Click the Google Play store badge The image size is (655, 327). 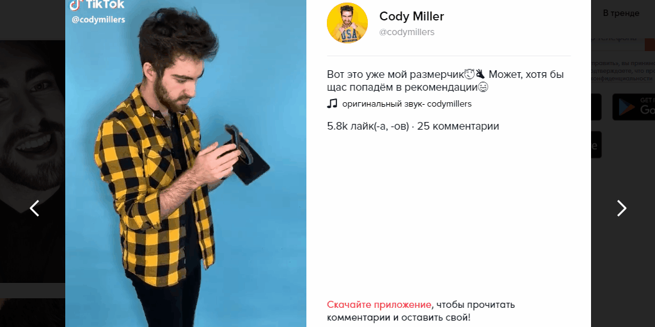[x=634, y=107]
